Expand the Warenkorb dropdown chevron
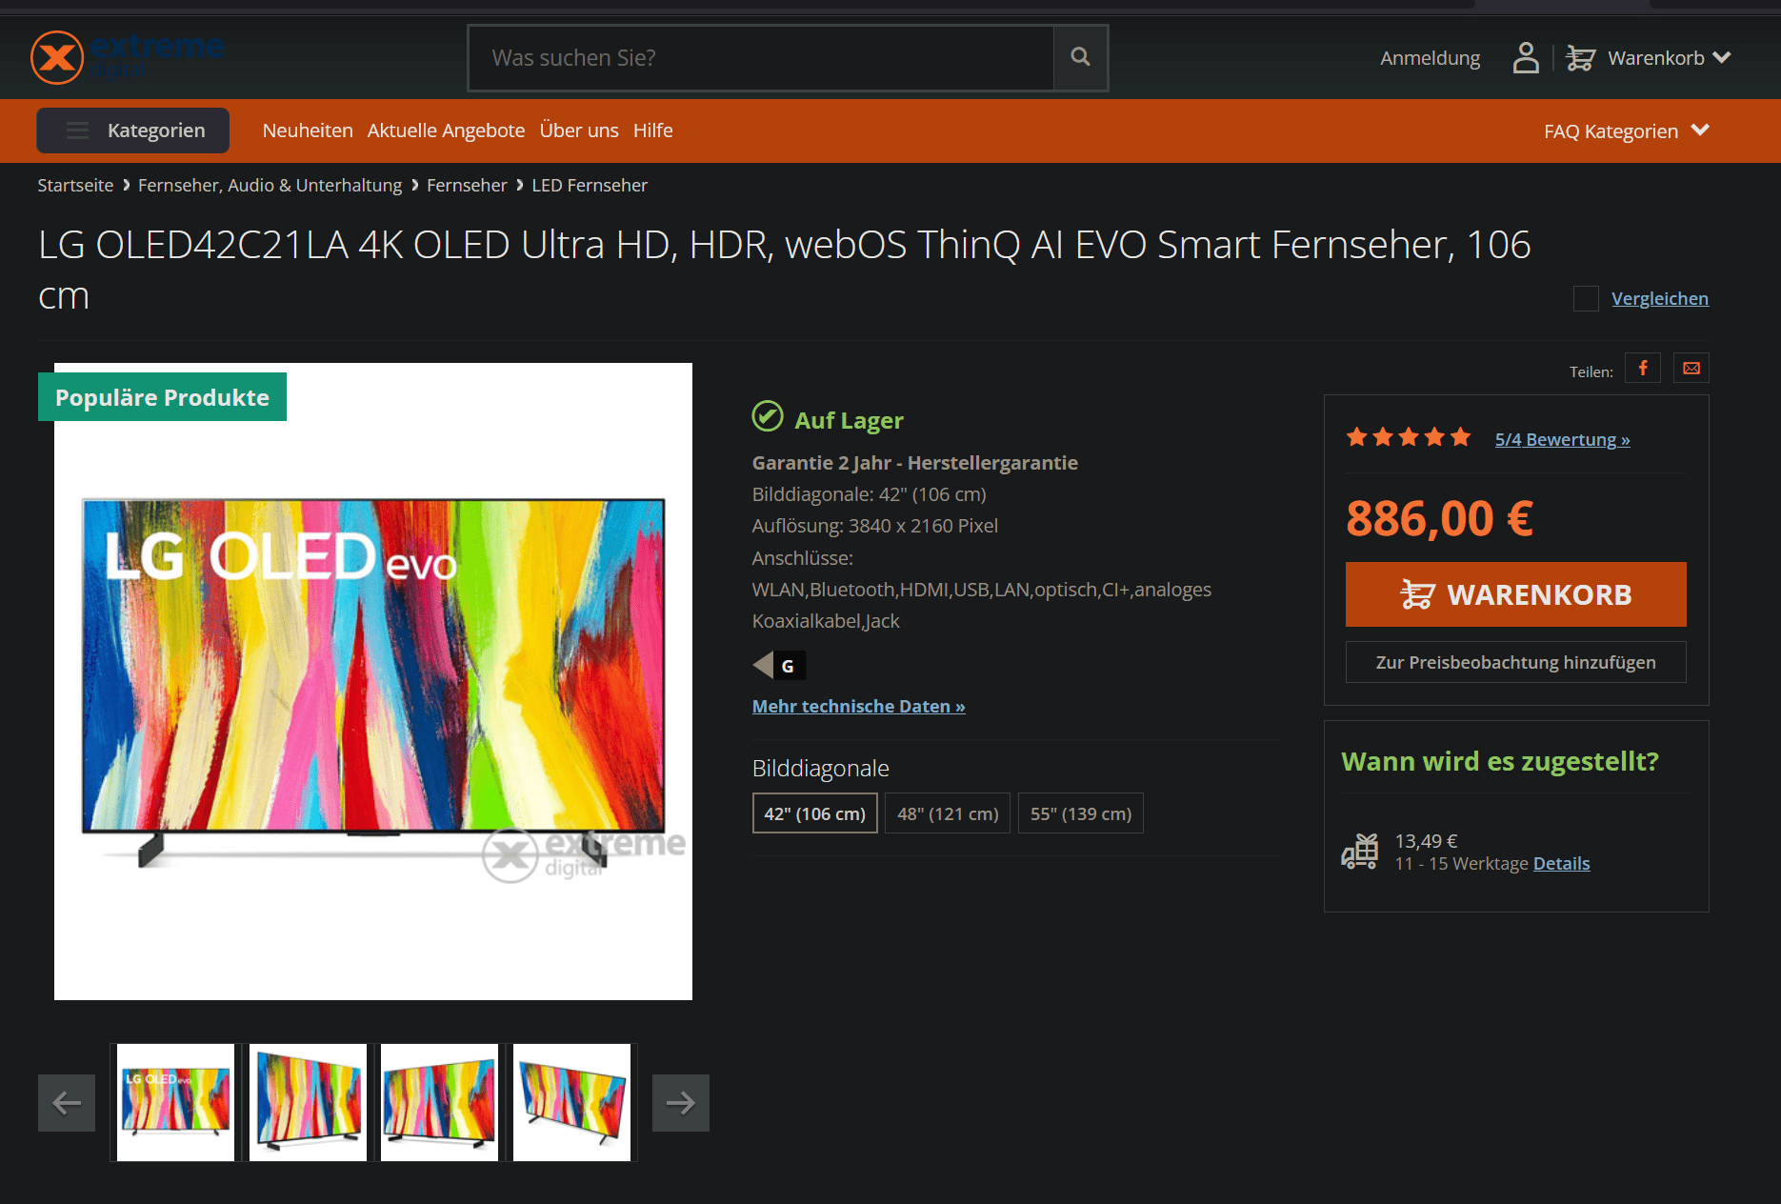This screenshot has height=1204, width=1781. (1721, 57)
